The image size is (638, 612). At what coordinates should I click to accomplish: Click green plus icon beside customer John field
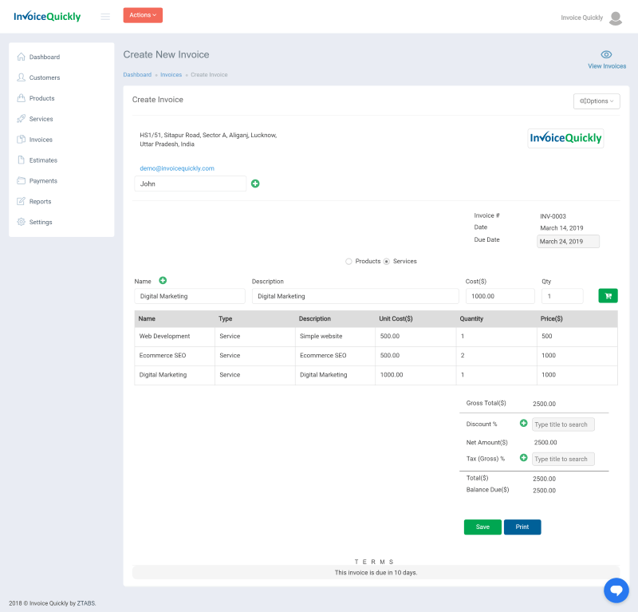tap(255, 184)
